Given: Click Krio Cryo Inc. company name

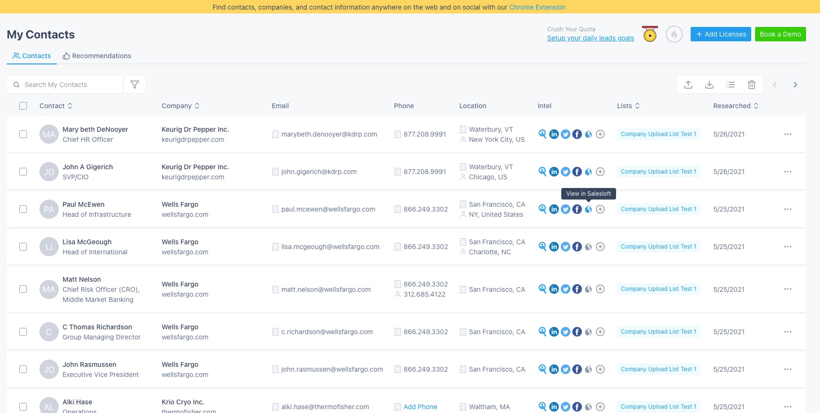Looking at the screenshot, I should pyautogui.click(x=183, y=402).
